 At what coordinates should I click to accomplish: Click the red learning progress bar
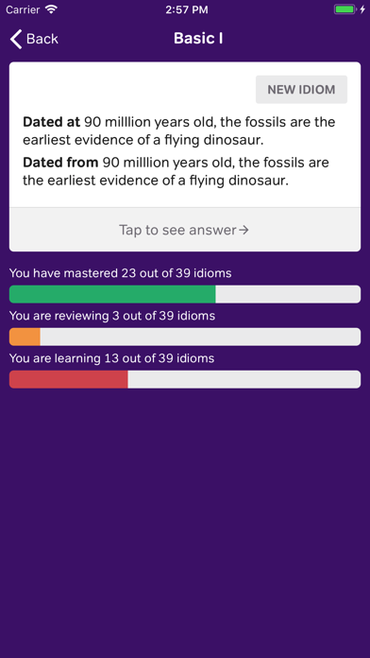(69, 379)
